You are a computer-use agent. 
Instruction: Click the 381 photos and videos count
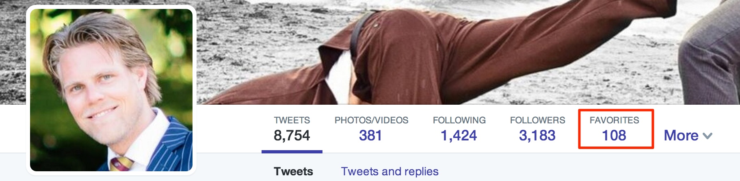click(370, 136)
